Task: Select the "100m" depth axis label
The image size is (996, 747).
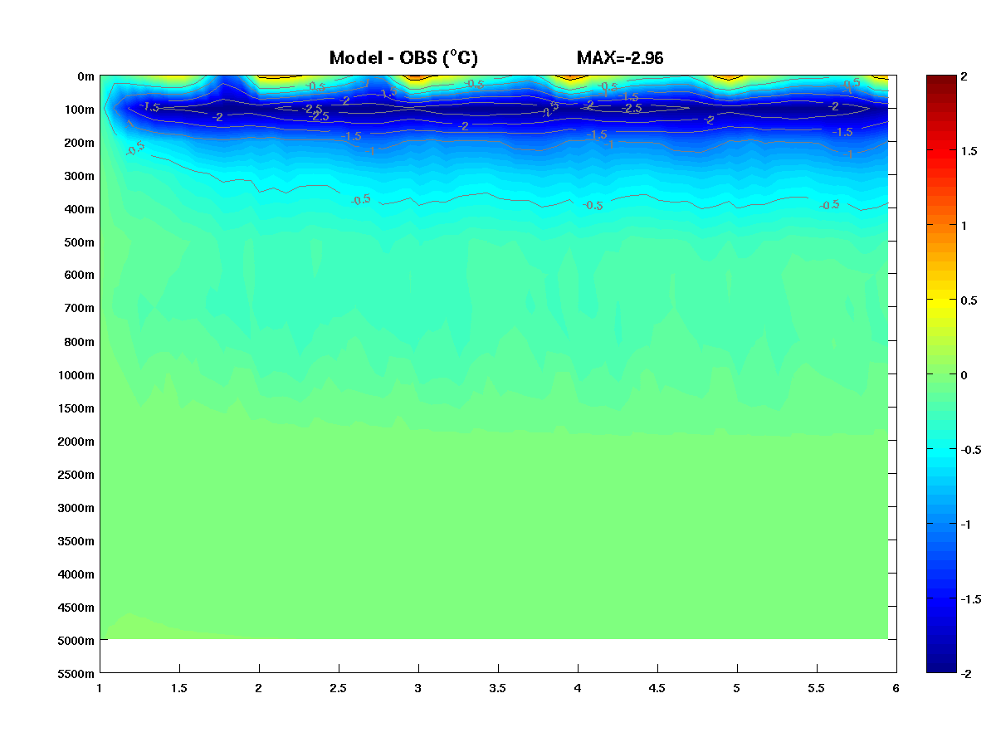Action: coord(79,110)
